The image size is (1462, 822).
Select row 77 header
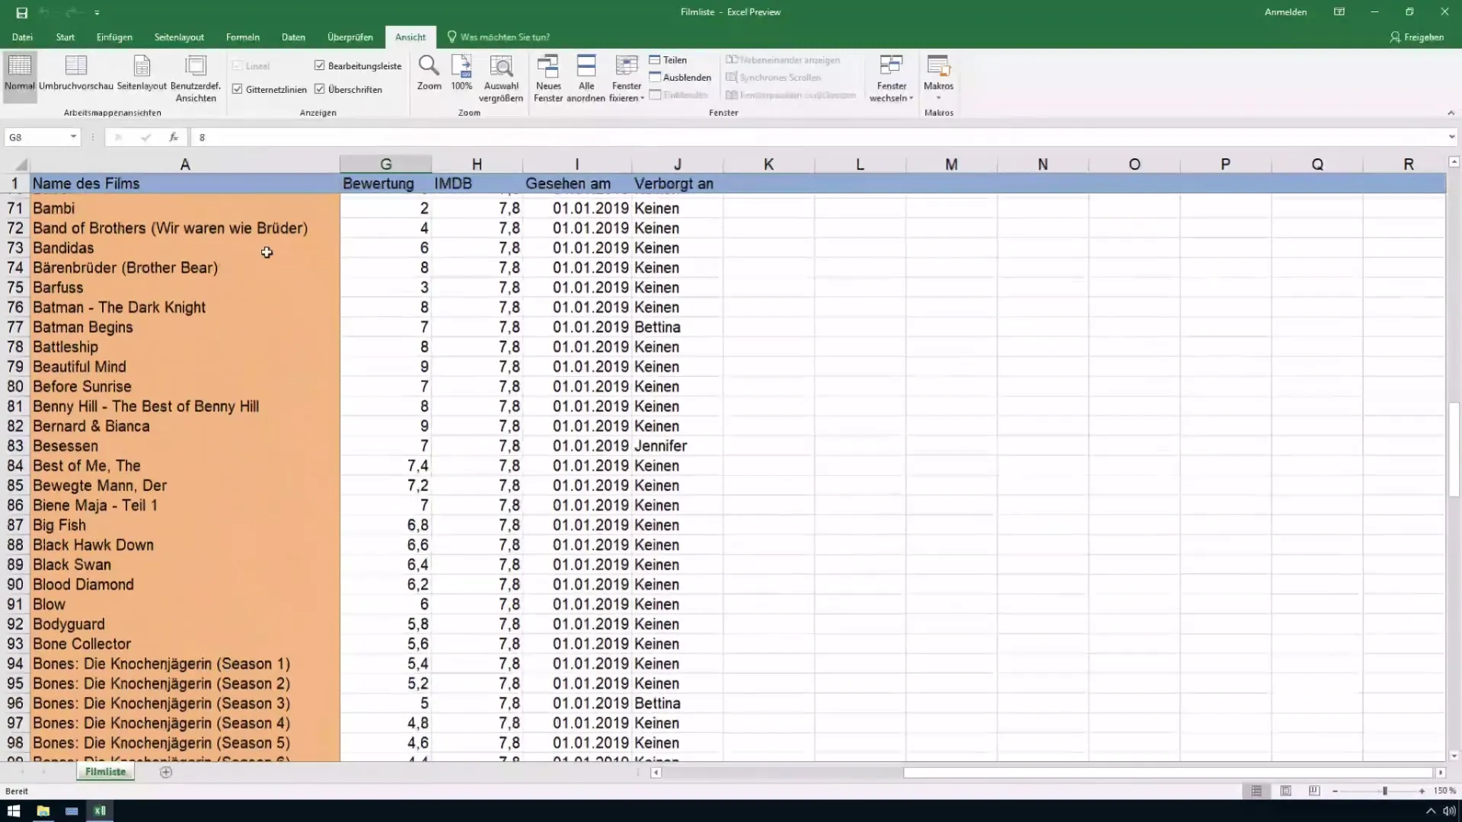point(15,327)
